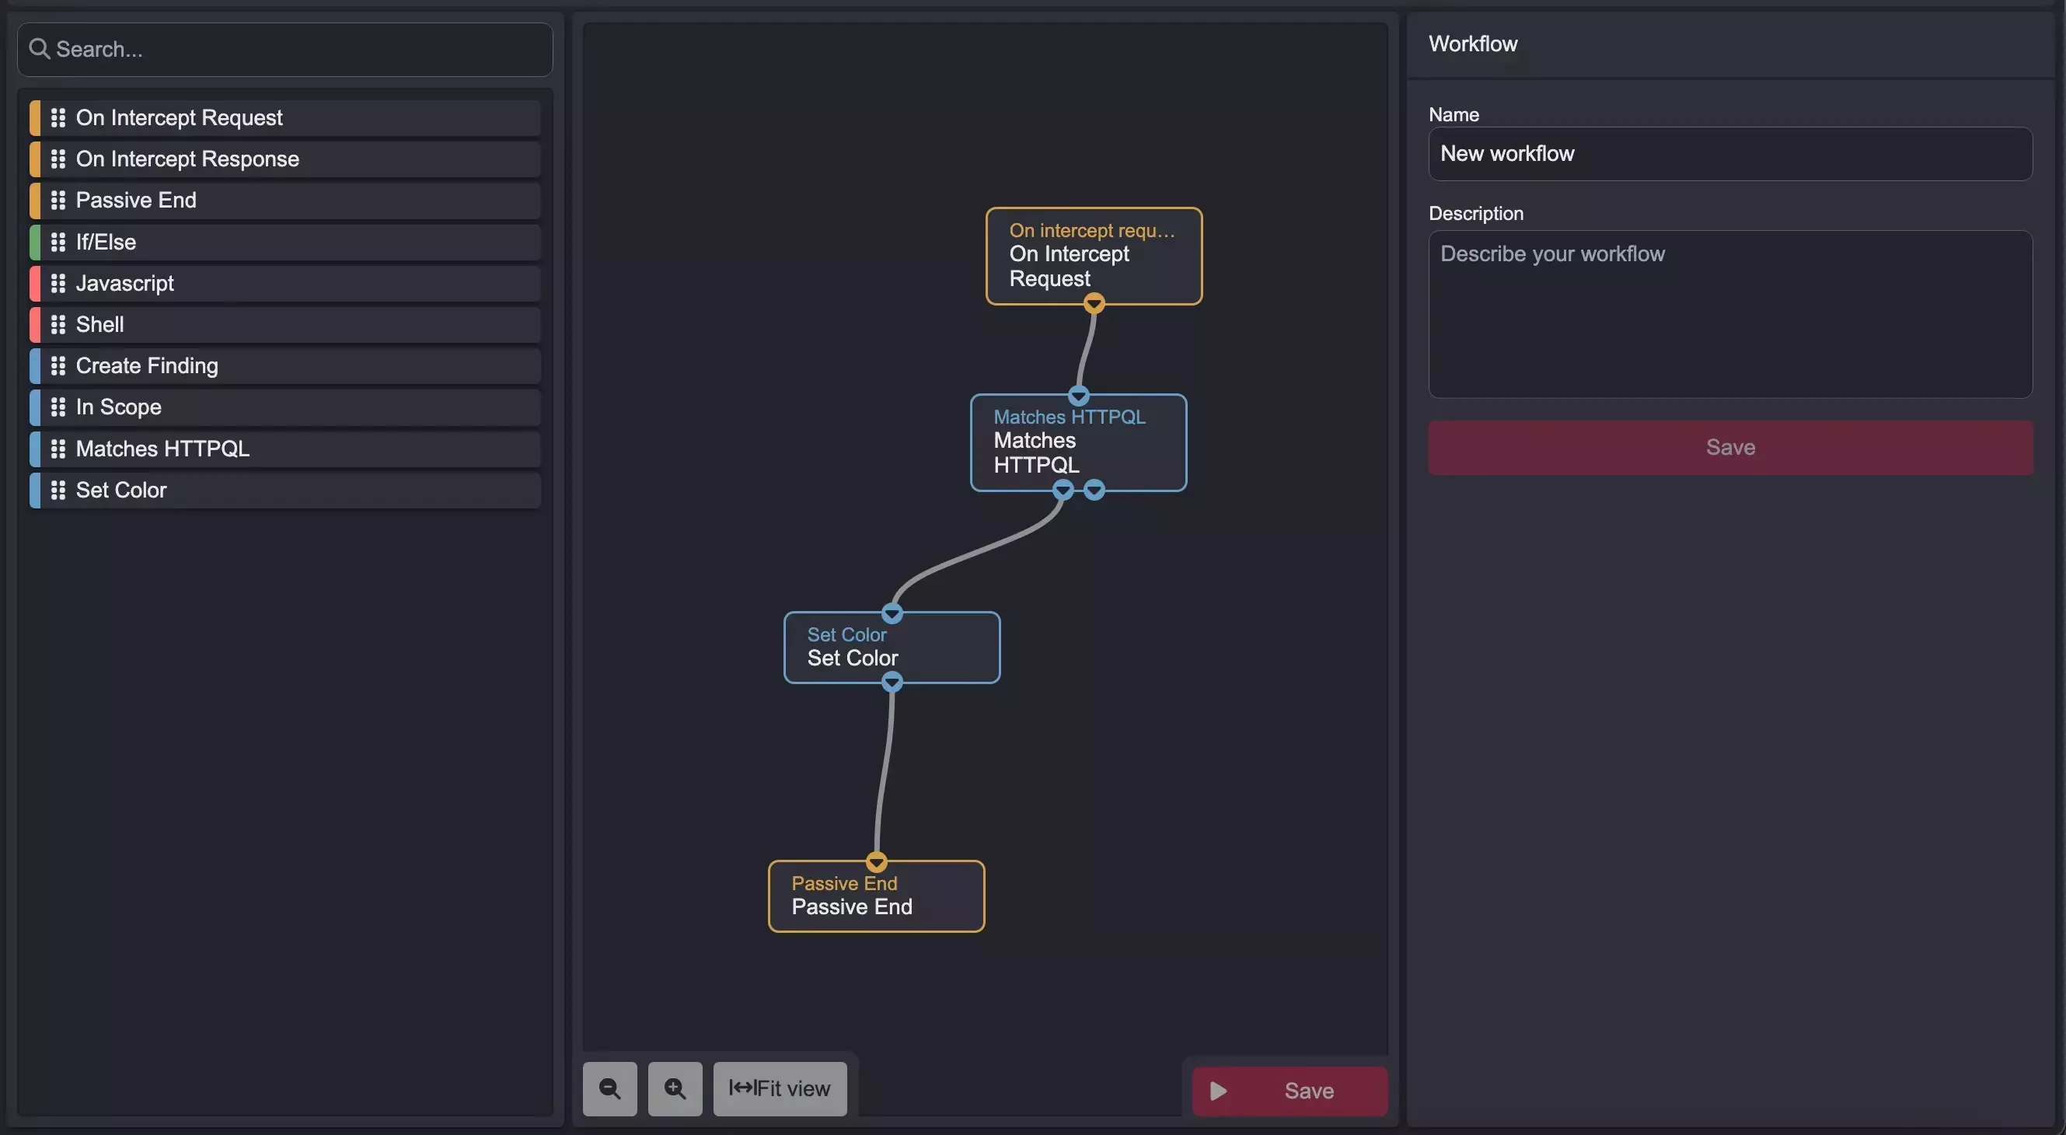This screenshot has height=1135, width=2066.
Task: Click the zoom out magnifier icon
Action: click(609, 1088)
